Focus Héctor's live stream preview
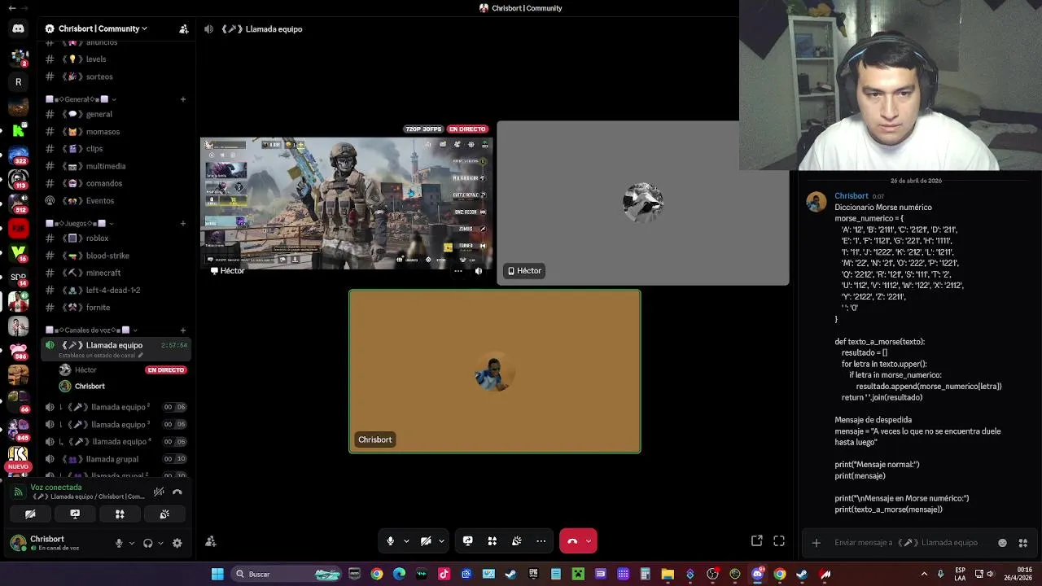The image size is (1042, 586). click(x=347, y=203)
